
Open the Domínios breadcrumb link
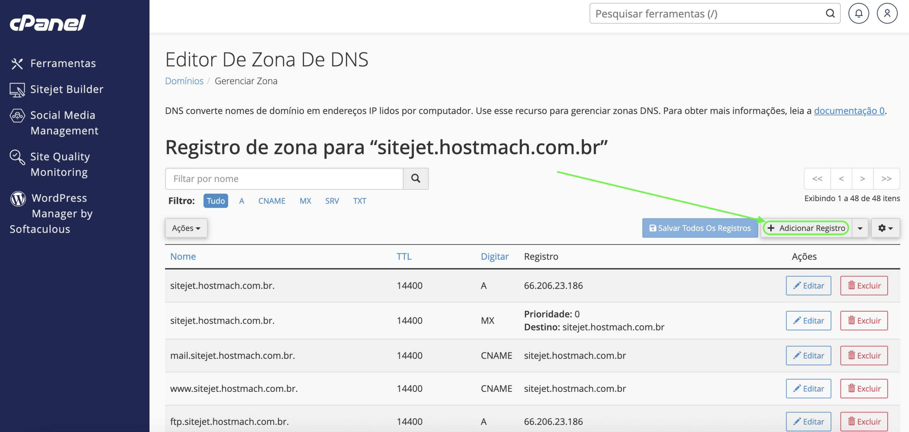pos(184,81)
